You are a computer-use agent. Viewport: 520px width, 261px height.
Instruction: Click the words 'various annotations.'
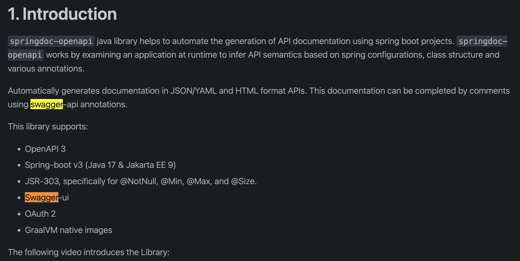(x=46, y=69)
